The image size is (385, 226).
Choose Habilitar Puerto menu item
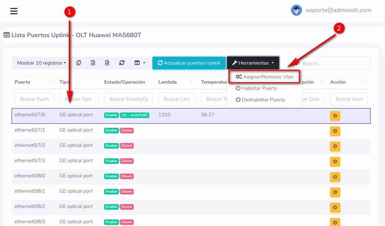pos(259,88)
